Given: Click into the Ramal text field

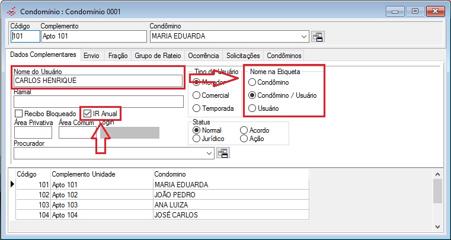Looking at the screenshot, I should pyautogui.click(x=98, y=101).
